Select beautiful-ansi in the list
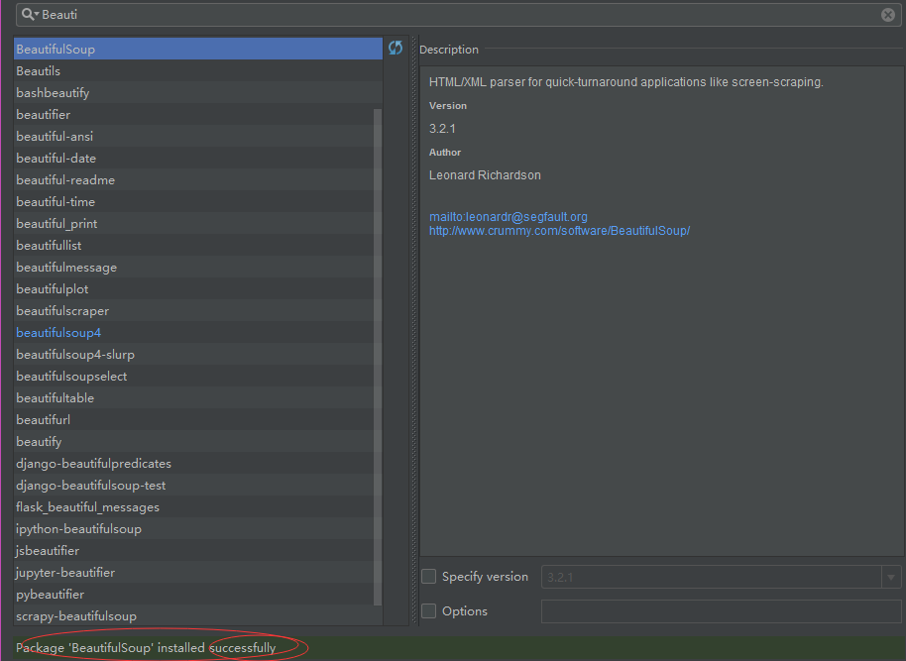The image size is (906, 661). [194, 137]
